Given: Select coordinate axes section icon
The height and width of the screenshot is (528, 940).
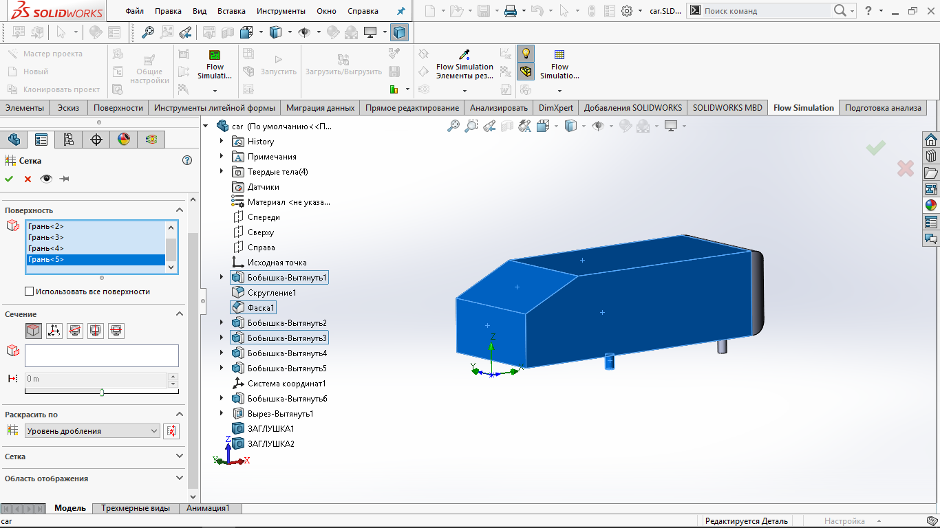Looking at the screenshot, I should point(54,331).
